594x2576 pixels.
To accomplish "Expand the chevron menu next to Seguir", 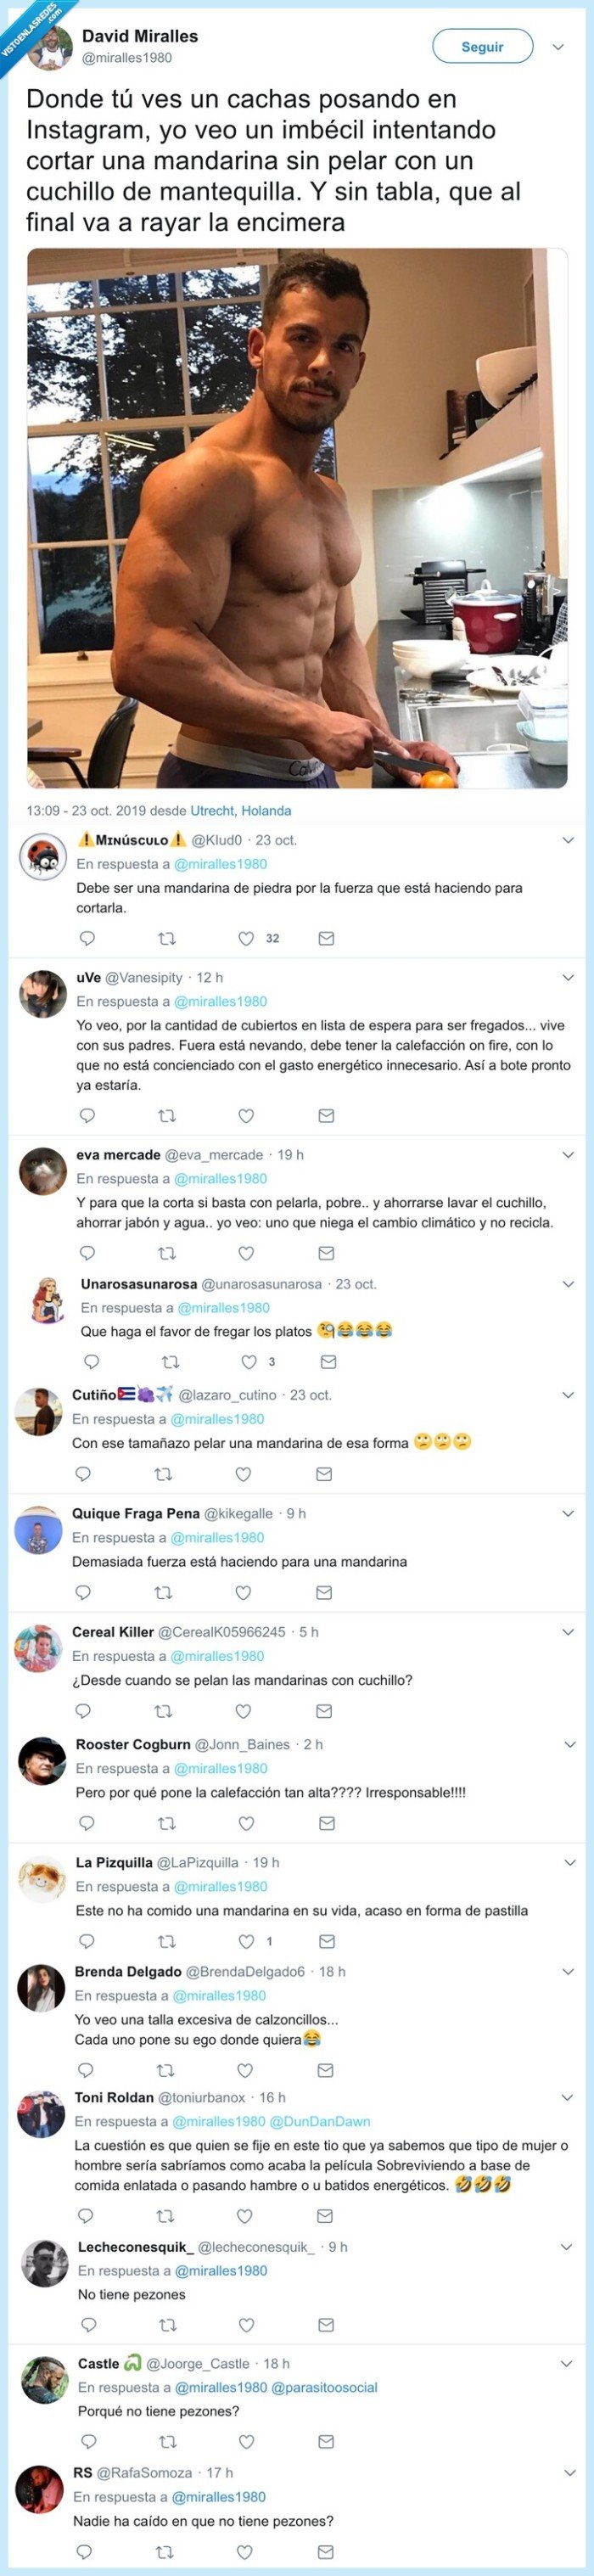I will point(558,47).
